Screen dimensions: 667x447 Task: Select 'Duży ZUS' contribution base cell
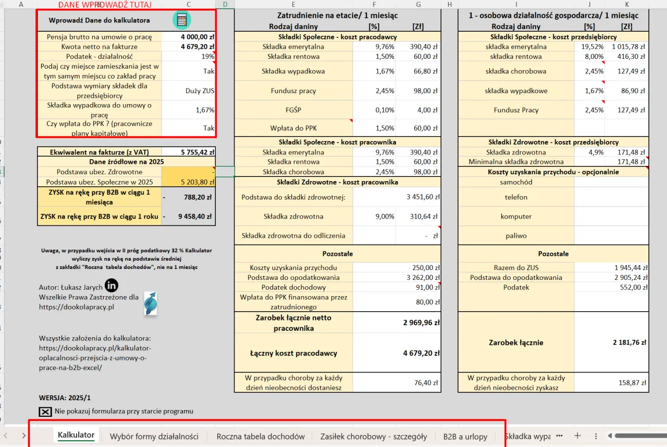click(x=189, y=91)
